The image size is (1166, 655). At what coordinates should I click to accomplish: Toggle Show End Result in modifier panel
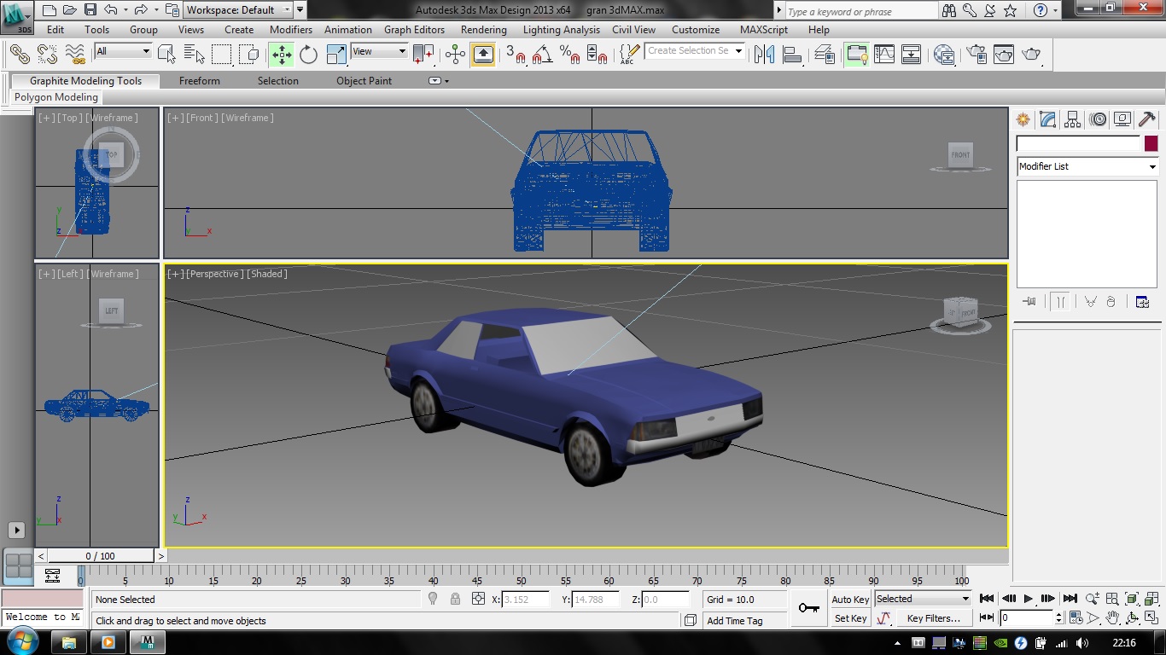(x=1060, y=302)
